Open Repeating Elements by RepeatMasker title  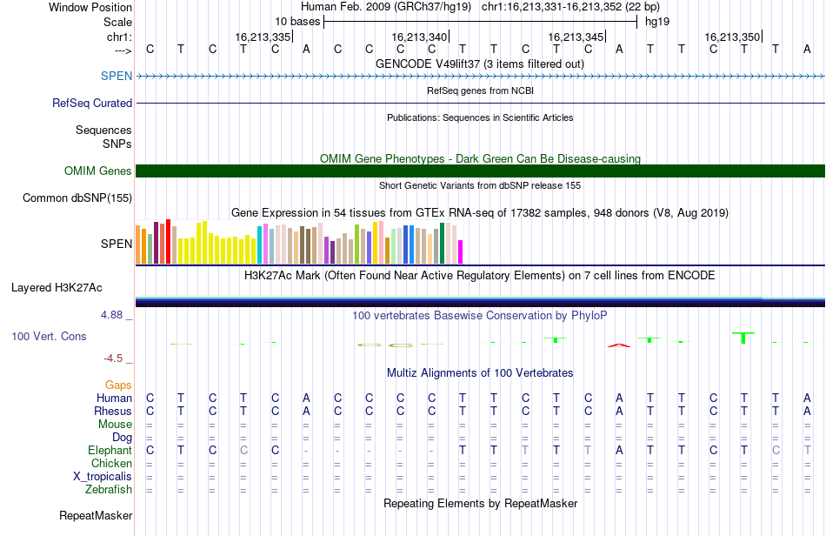(481, 503)
